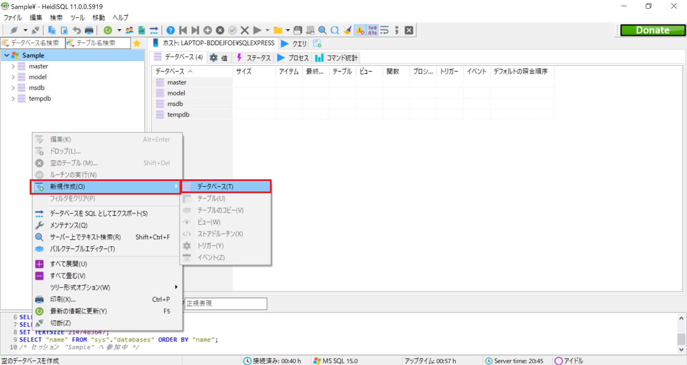
Task: Click the Cancel editing X icon
Action: click(245, 30)
